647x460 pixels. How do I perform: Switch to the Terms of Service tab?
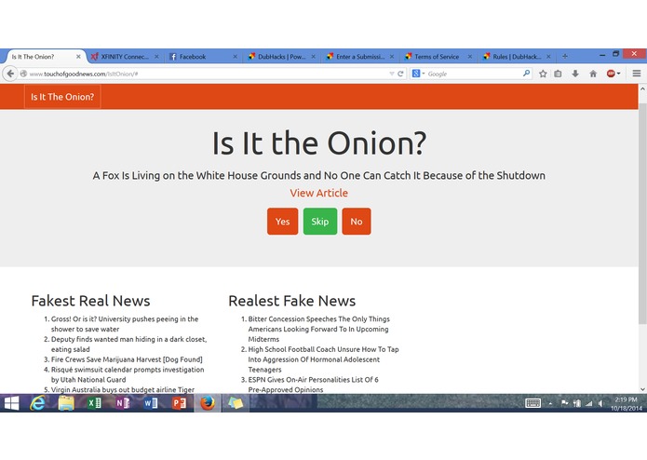(x=437, y=57)
